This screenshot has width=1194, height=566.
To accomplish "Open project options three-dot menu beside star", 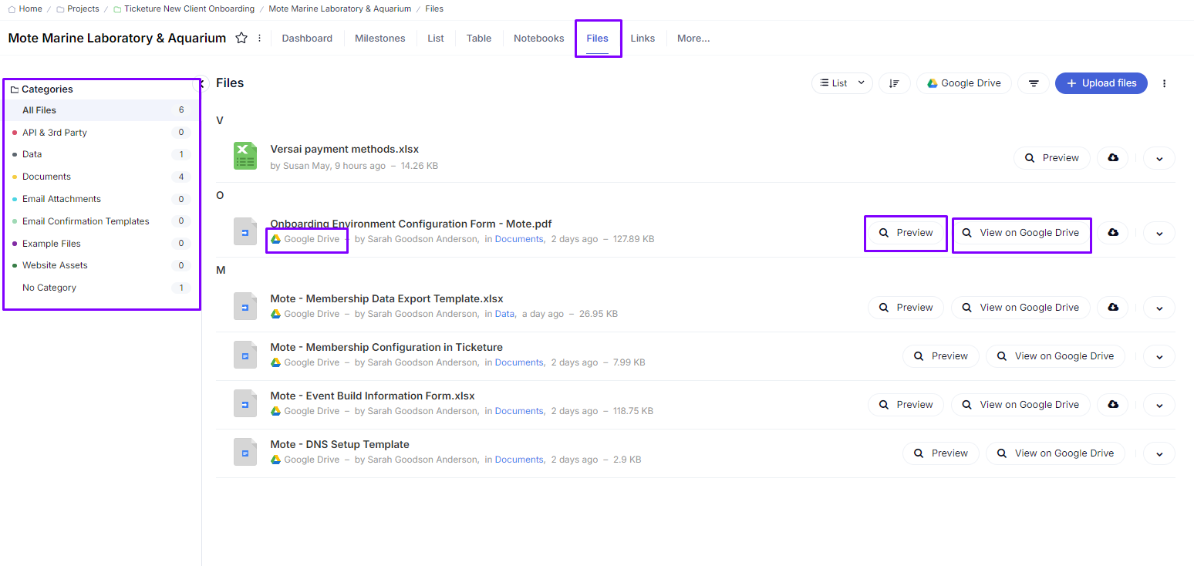I will point(259,38).
